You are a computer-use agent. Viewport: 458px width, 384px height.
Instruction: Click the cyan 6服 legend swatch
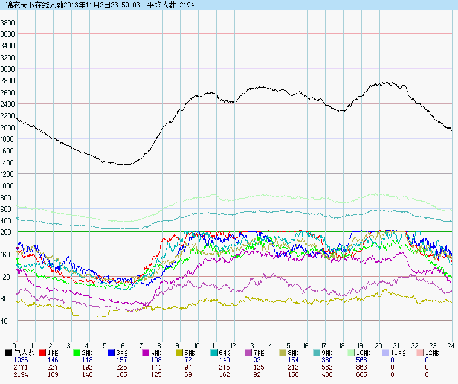(214, 352)
